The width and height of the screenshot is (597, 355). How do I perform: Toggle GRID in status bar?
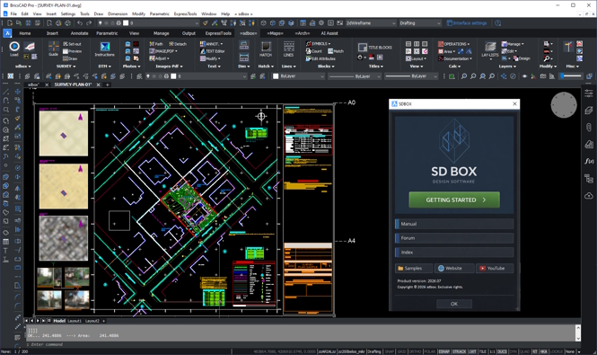pos(401,351)
